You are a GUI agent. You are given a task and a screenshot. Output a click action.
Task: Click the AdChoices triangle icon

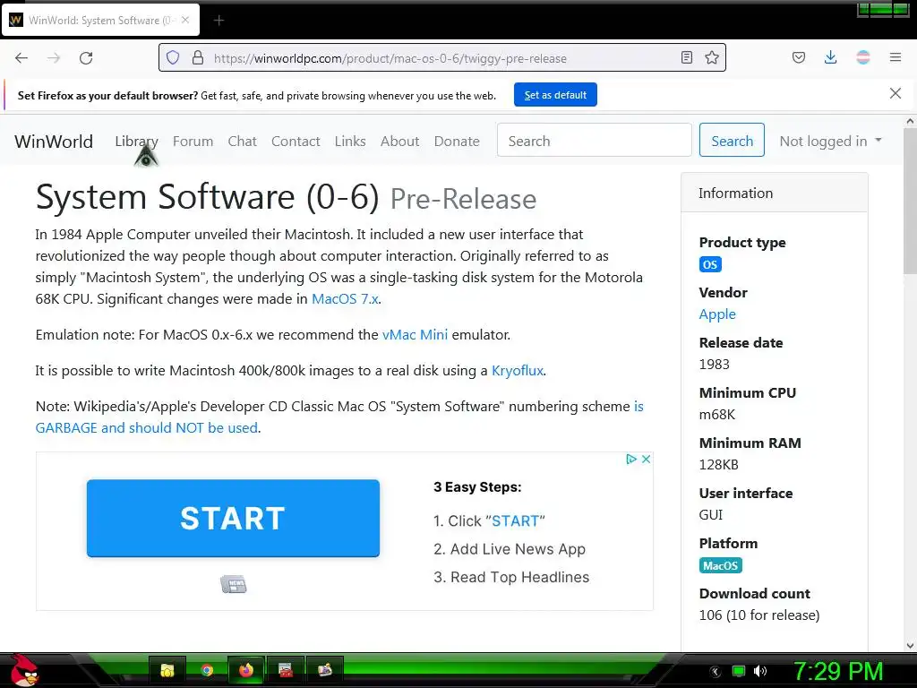click(631, 459)
